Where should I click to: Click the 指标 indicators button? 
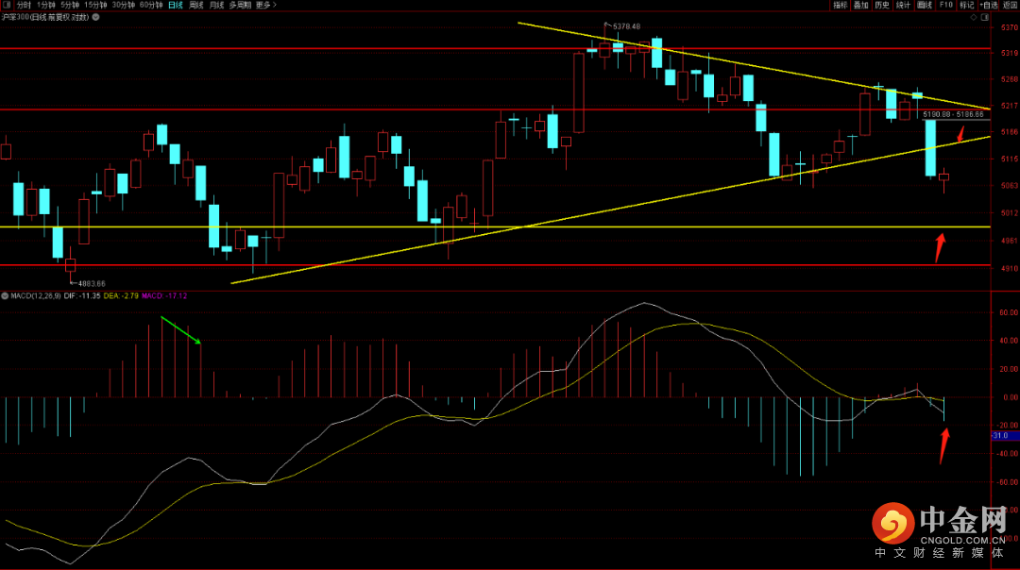[841, 5]
